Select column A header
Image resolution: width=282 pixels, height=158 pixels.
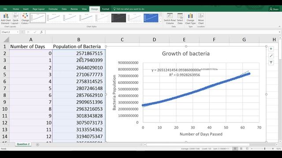click(31, 39)
